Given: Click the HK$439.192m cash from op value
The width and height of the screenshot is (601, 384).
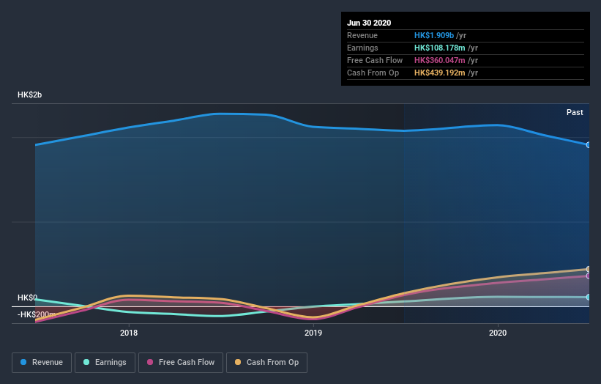Looking at the screenshot, I should click(x=440, y=73).
